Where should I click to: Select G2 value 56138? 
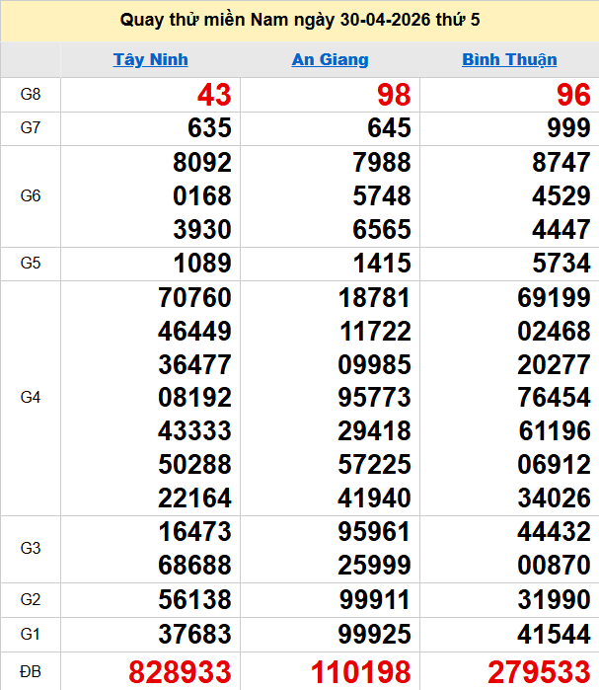click(x=194, y=600)
